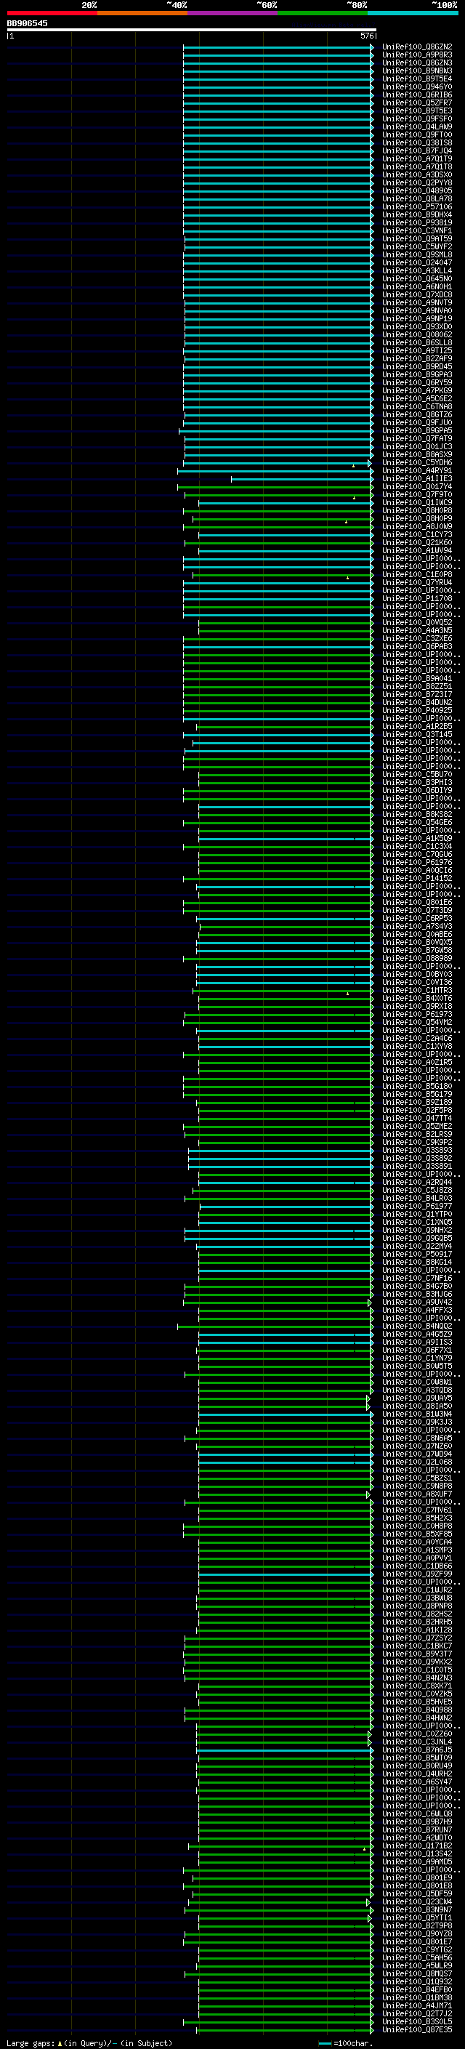The width and height of the screenshot is (465, 2049).
Task: Click hit UniRef100_Q6RIB6
Action: (417, 94)
